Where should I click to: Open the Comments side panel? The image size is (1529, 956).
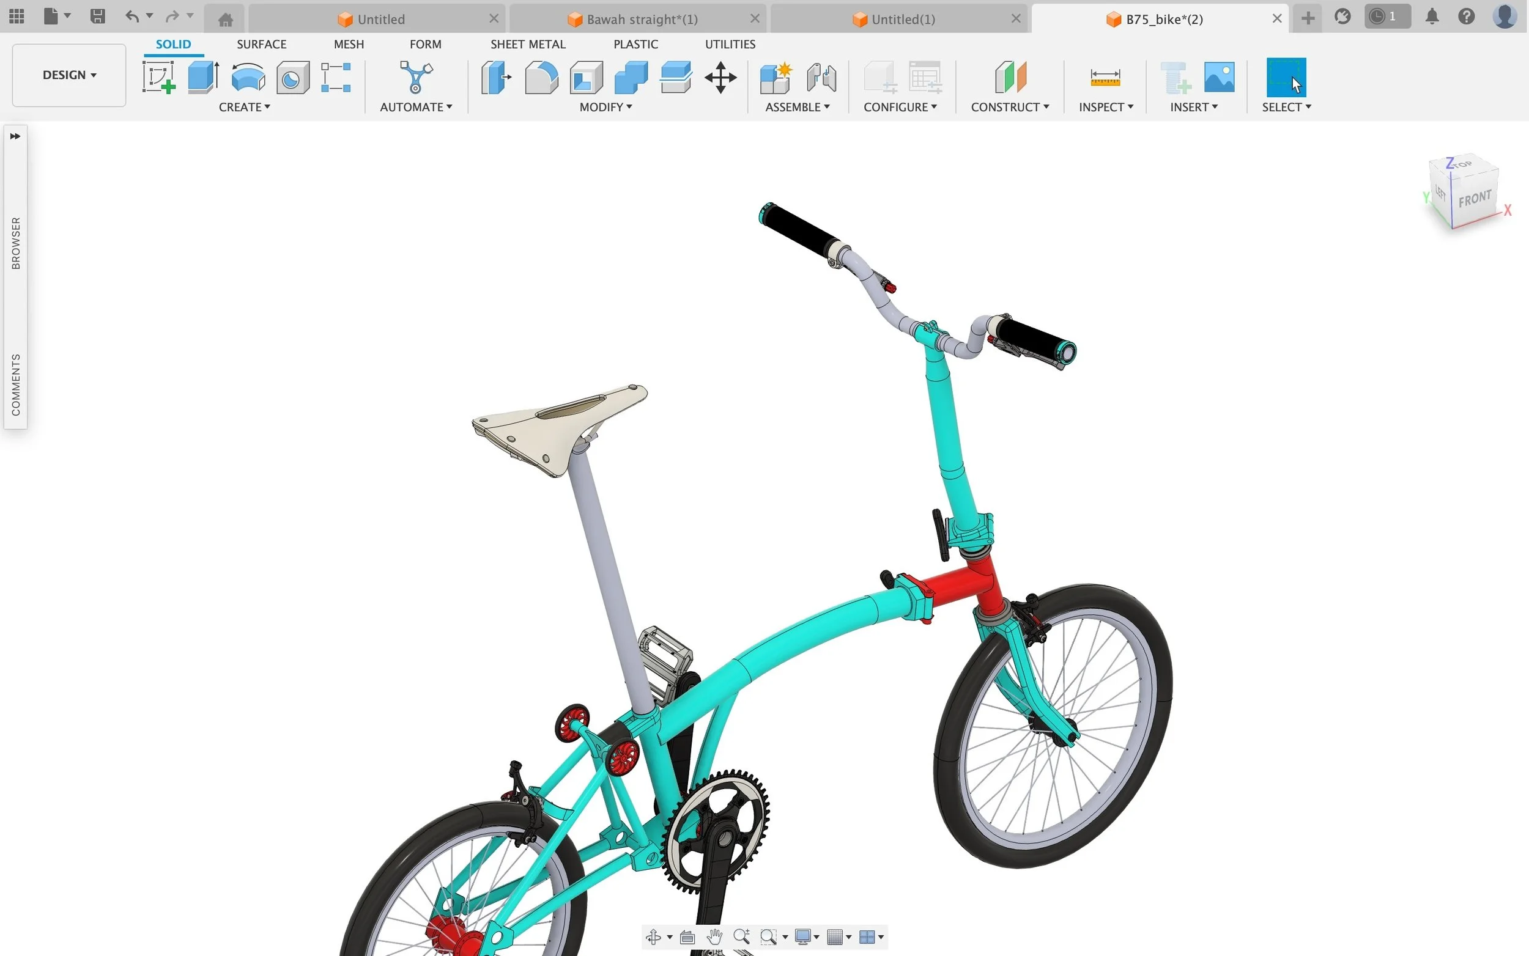point(15,384)
